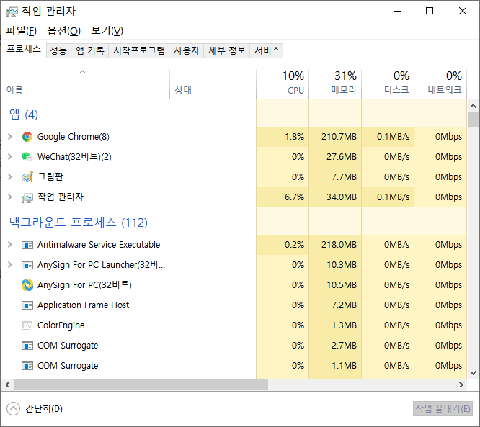Switch to the 서비스 tab
The image size is (480, 427).
pyautogui.click(x=267, y=50)
